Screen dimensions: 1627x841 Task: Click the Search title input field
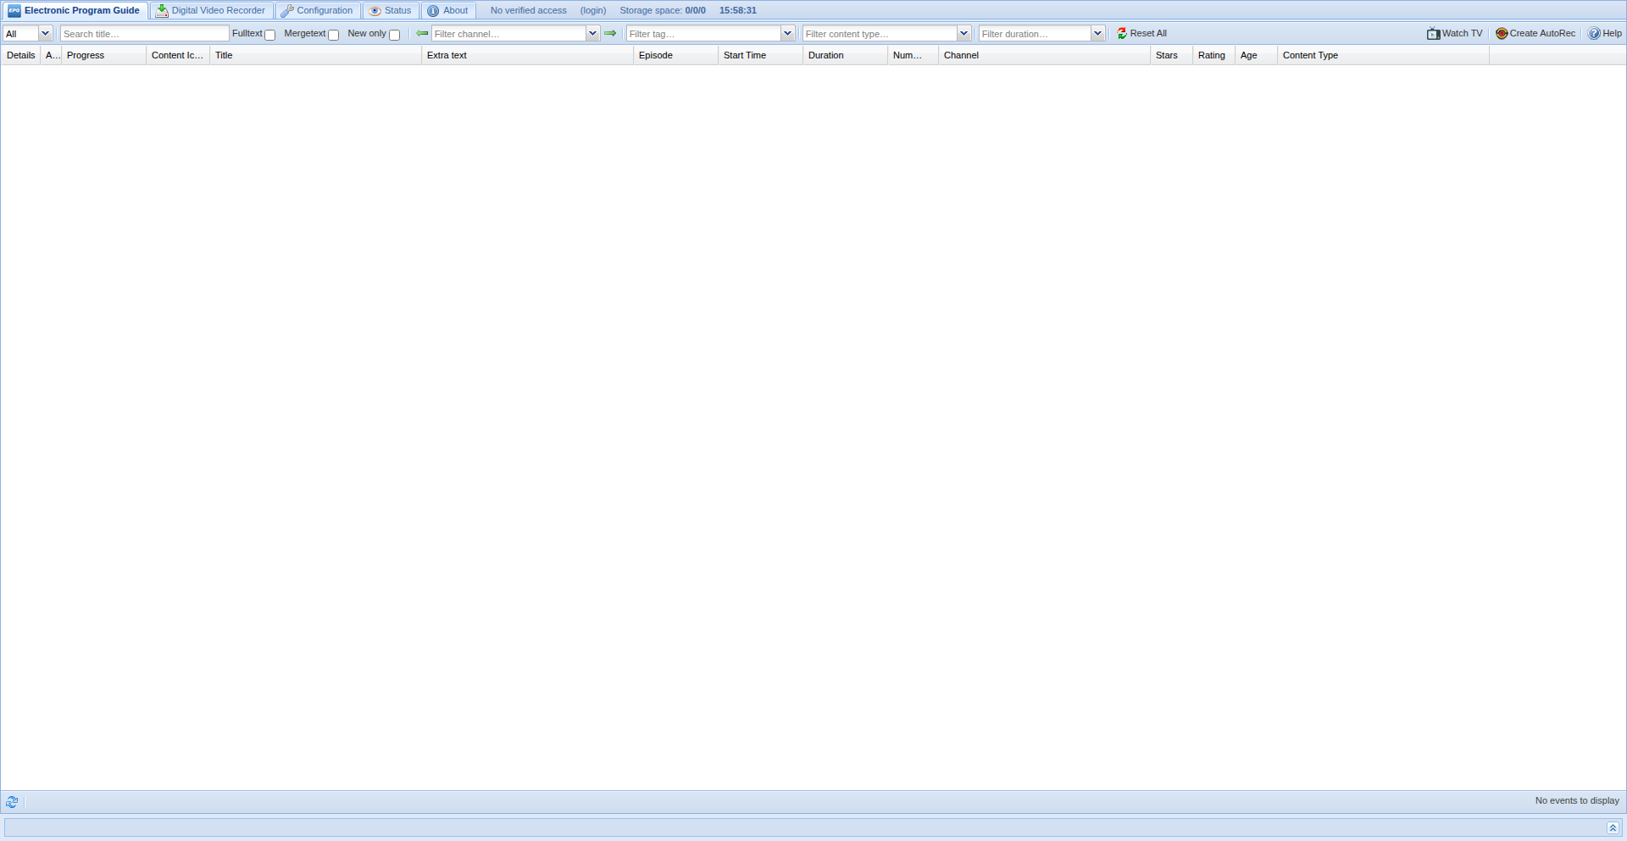pos(144,34)
